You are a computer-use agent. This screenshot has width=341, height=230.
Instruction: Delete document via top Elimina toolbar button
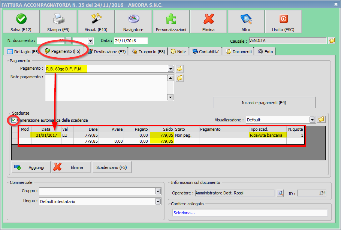pos(208,21)
